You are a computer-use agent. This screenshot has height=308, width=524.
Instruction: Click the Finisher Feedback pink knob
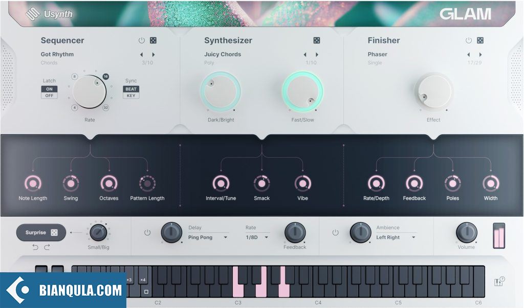(414, 183)
